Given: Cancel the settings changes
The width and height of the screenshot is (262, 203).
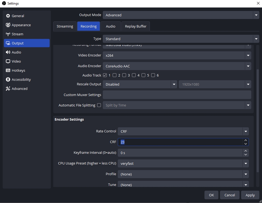Looking at the screenshot, I should point(230,195).
